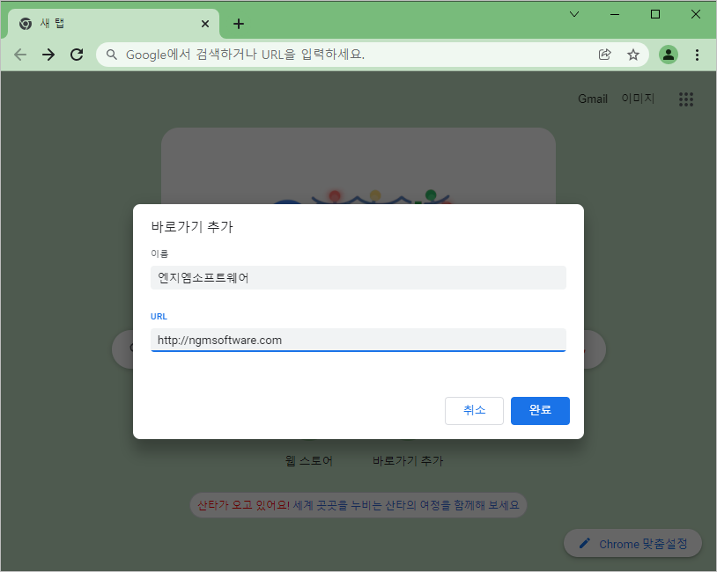The image size is (717, 572).
Task: Open Chrome three-dot menu
Action: [x=697, y=55]
